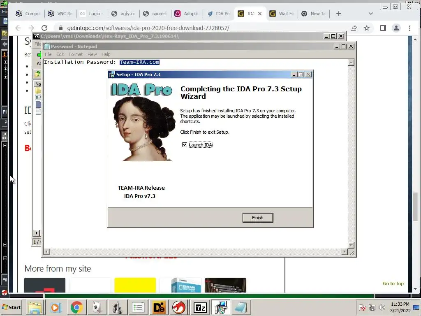Click the Name column header in 7-Zip
The height and width of the screenshot is (316, 421).
(38, 84)
